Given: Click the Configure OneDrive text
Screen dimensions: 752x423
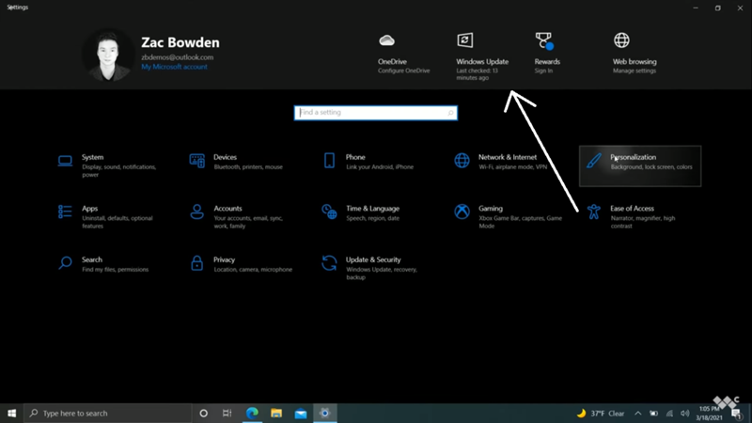Looking at the screenshot, I should click(x=404, y=70).
